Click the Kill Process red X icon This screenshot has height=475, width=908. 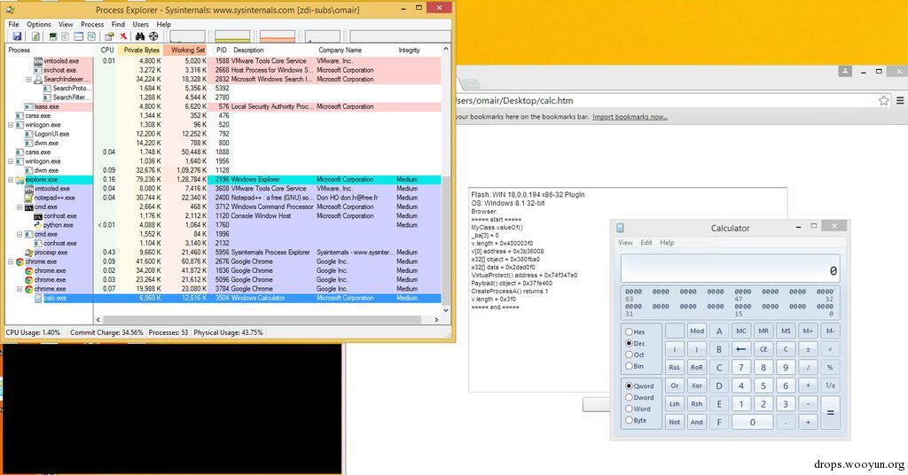tap(122, 36)
